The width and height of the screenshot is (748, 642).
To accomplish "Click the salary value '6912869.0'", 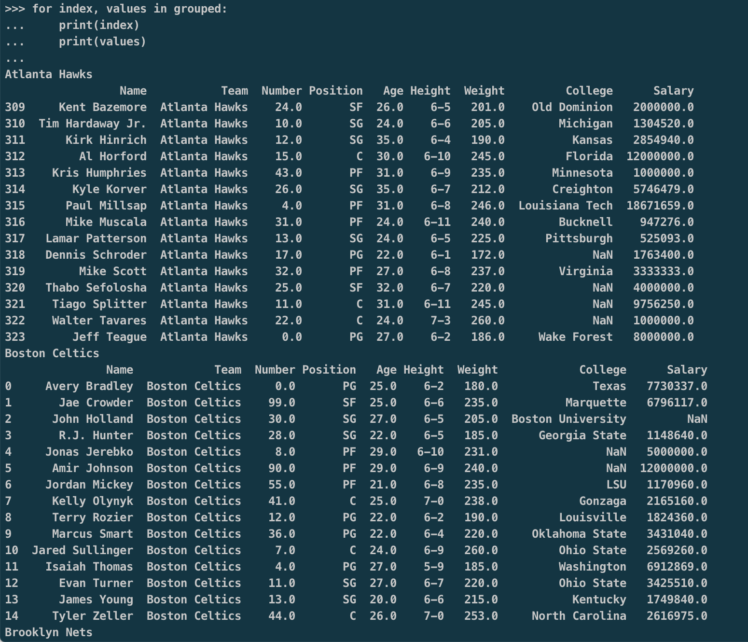I will [677, 567].
